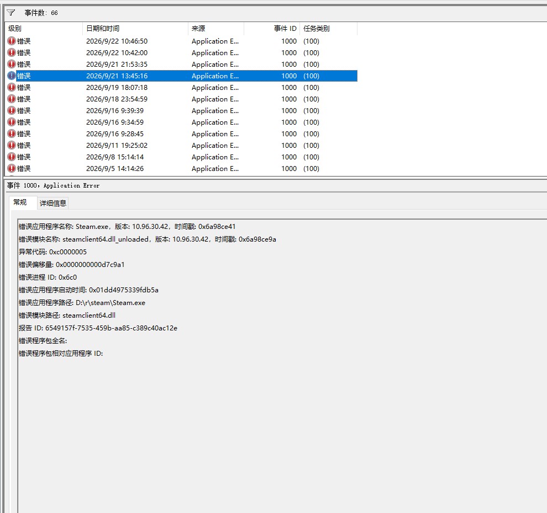
Task: Click event ID 1000 in the 2026/9/8 15:14:14 row
Action: point(289,157)
